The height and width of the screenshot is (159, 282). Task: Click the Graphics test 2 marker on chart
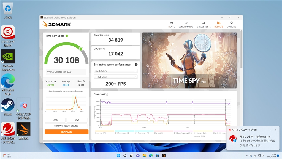(x=194, y=120)
